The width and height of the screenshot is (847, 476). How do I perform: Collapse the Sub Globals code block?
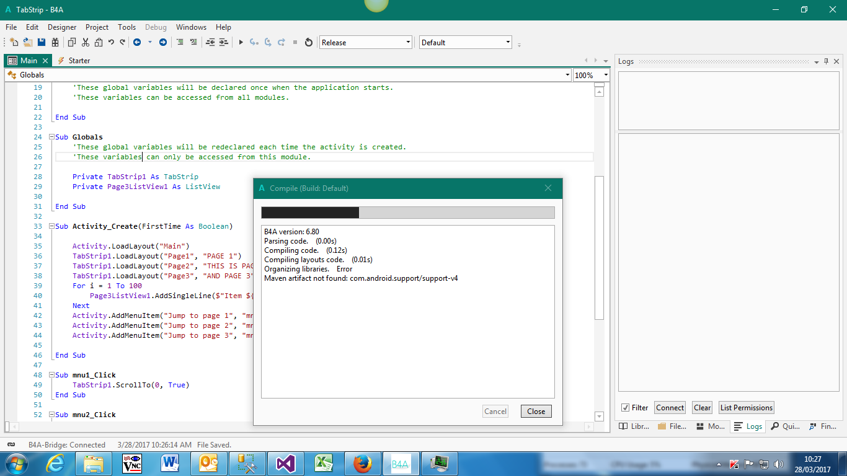point(51,137)
